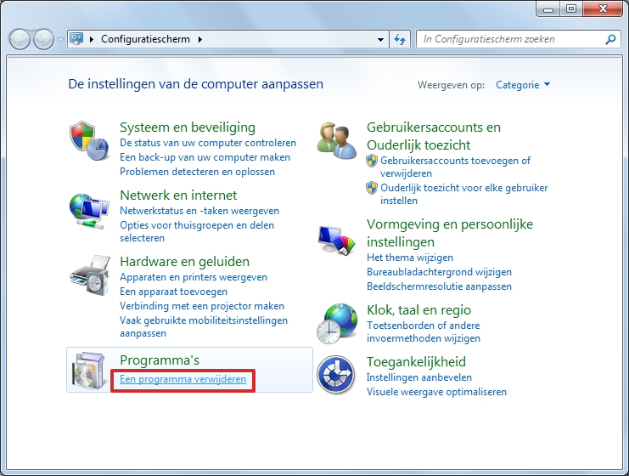This screenshot has width=629, height=476.
Task: Open Netwerk en internet globe icon
Action: coord(89,211)
